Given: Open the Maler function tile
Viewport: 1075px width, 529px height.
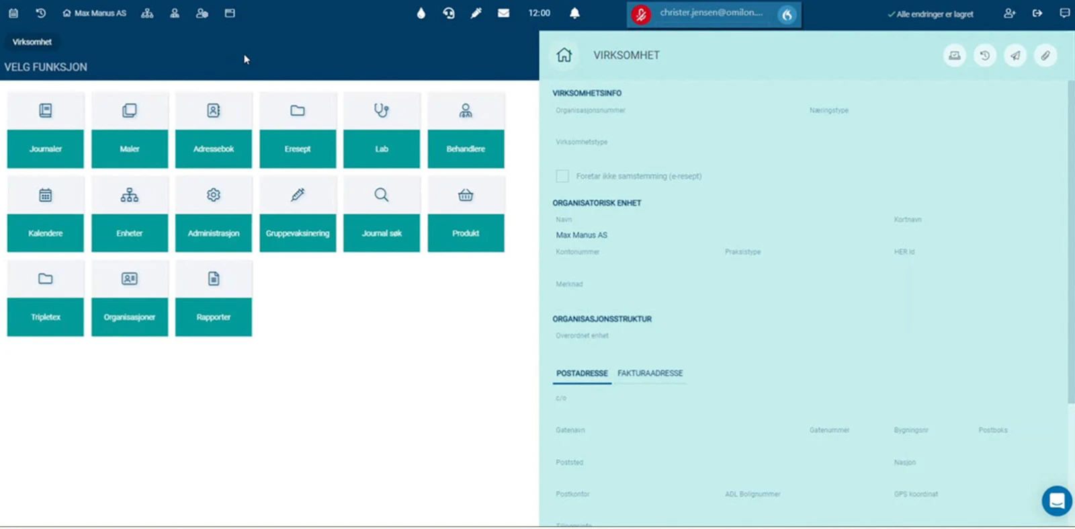Looking at the screenshot, I should pyautogui.click(x=130, y=130).
